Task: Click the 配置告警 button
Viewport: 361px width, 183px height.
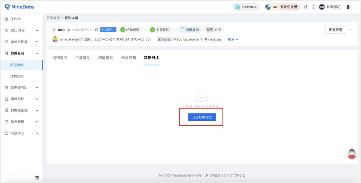Action: click(x=335, y=30)
